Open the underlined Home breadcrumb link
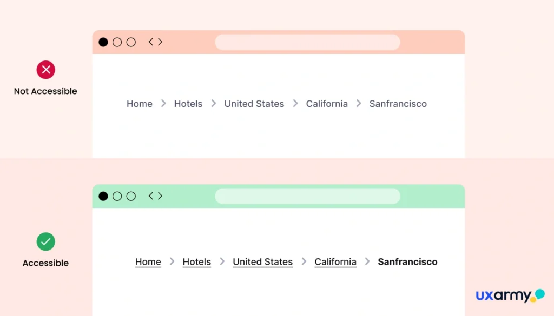554x316 pixels. point(148,262)
